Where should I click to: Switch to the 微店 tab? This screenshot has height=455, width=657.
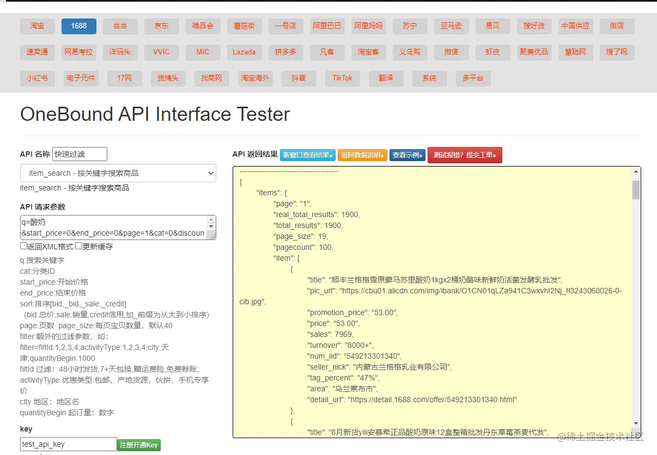pyautogui.click(x=617, y=26)
